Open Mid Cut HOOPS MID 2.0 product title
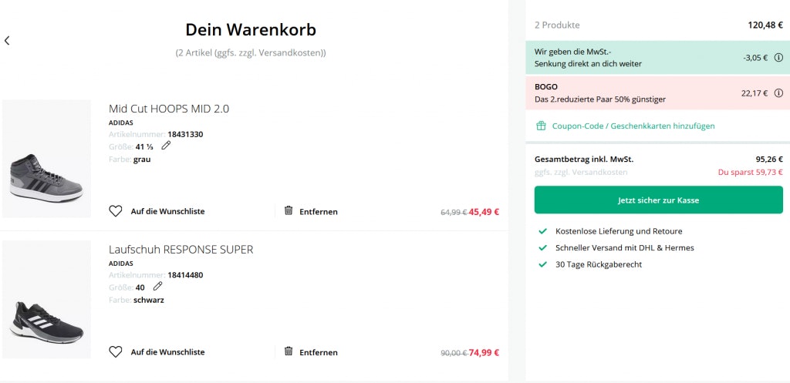The height and width of the screenshot is (383, 790). point(169,109)
